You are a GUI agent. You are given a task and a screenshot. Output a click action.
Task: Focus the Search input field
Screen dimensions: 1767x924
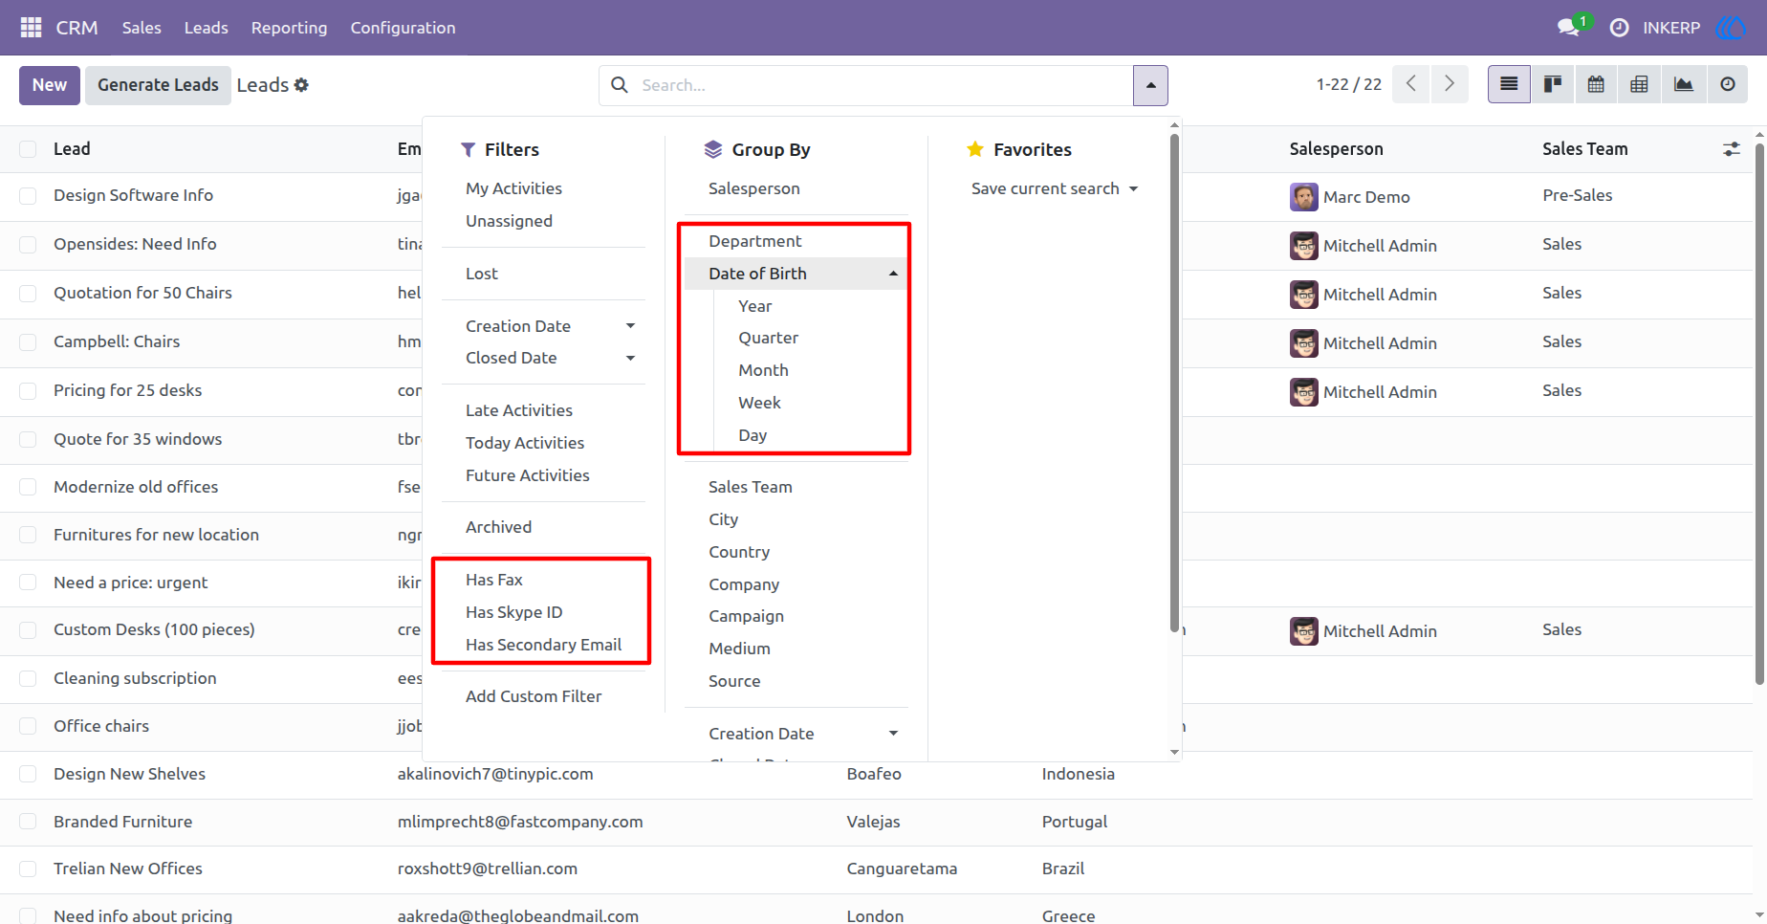point(884,85)
